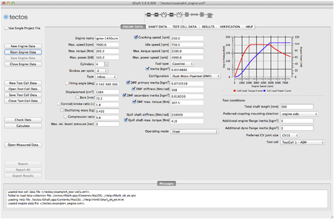The image size is (334, 219).
Task: Uncheck DMF secondary inertia checkbox
Action: point(125,96)
